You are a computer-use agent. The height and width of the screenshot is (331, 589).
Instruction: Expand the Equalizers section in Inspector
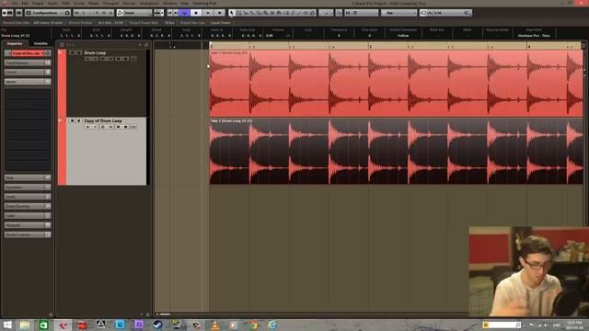point(28,187)
